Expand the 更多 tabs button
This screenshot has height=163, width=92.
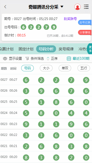[90, 49]
